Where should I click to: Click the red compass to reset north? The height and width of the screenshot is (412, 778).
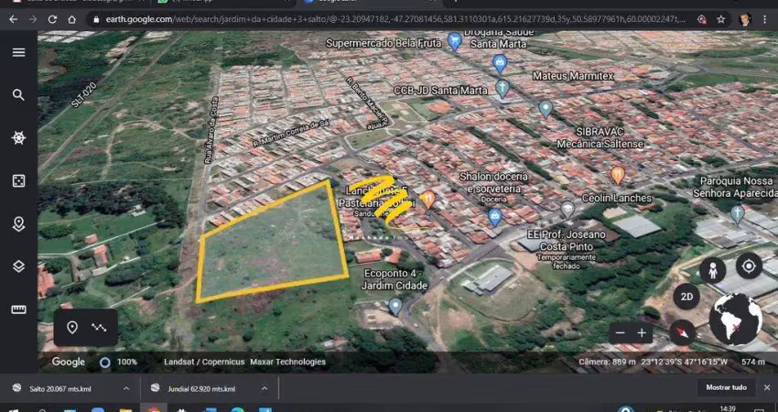click(682, 332)
